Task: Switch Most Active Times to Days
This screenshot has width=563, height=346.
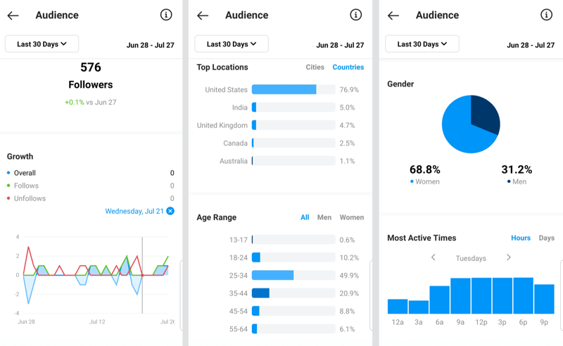Action: coord(546,238)
